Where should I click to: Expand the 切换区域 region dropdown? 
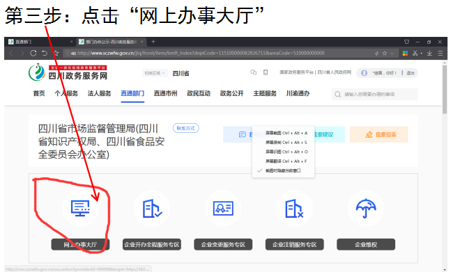155,73
